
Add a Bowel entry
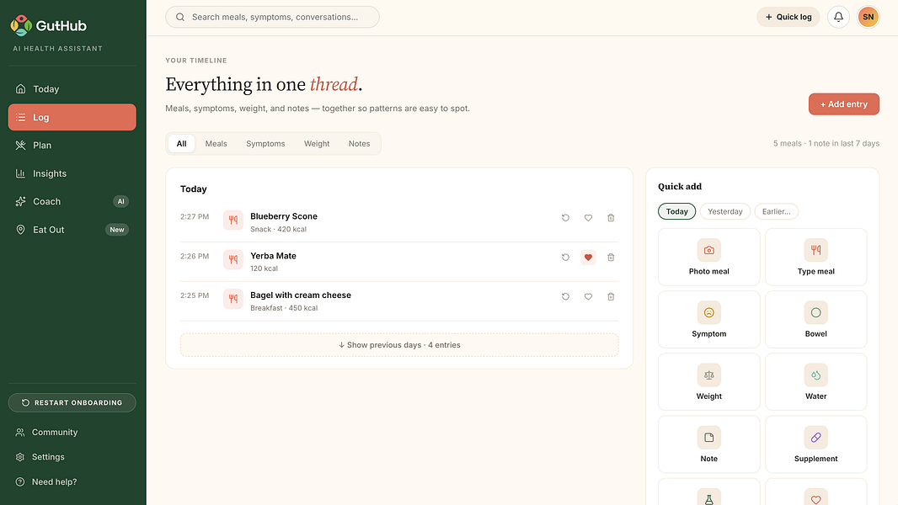(816, 320)
